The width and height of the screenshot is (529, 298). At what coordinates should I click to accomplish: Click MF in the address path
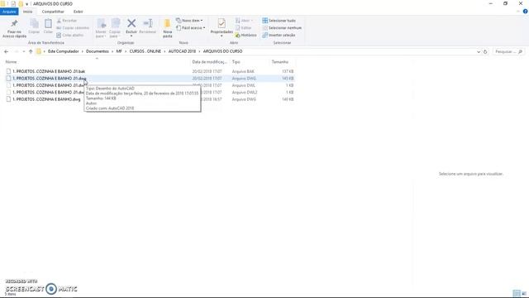click(119, 51)
